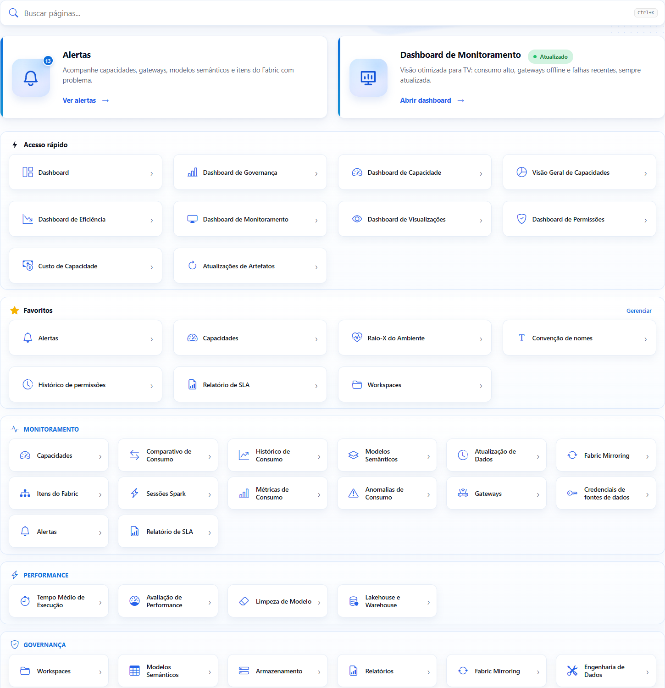Click the Credenciais de fontes de dados key icon
Image resolution: width=665 pixels, height=688 pixels.
pyautogui.click(x=572, y=493)
